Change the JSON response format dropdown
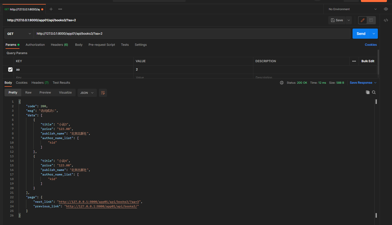This screenshot has height=225, width=392. point(87,93)
